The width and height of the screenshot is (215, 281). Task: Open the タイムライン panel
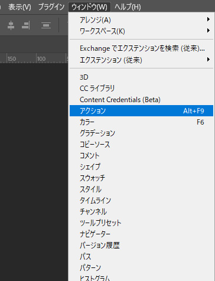coord(141,201)
